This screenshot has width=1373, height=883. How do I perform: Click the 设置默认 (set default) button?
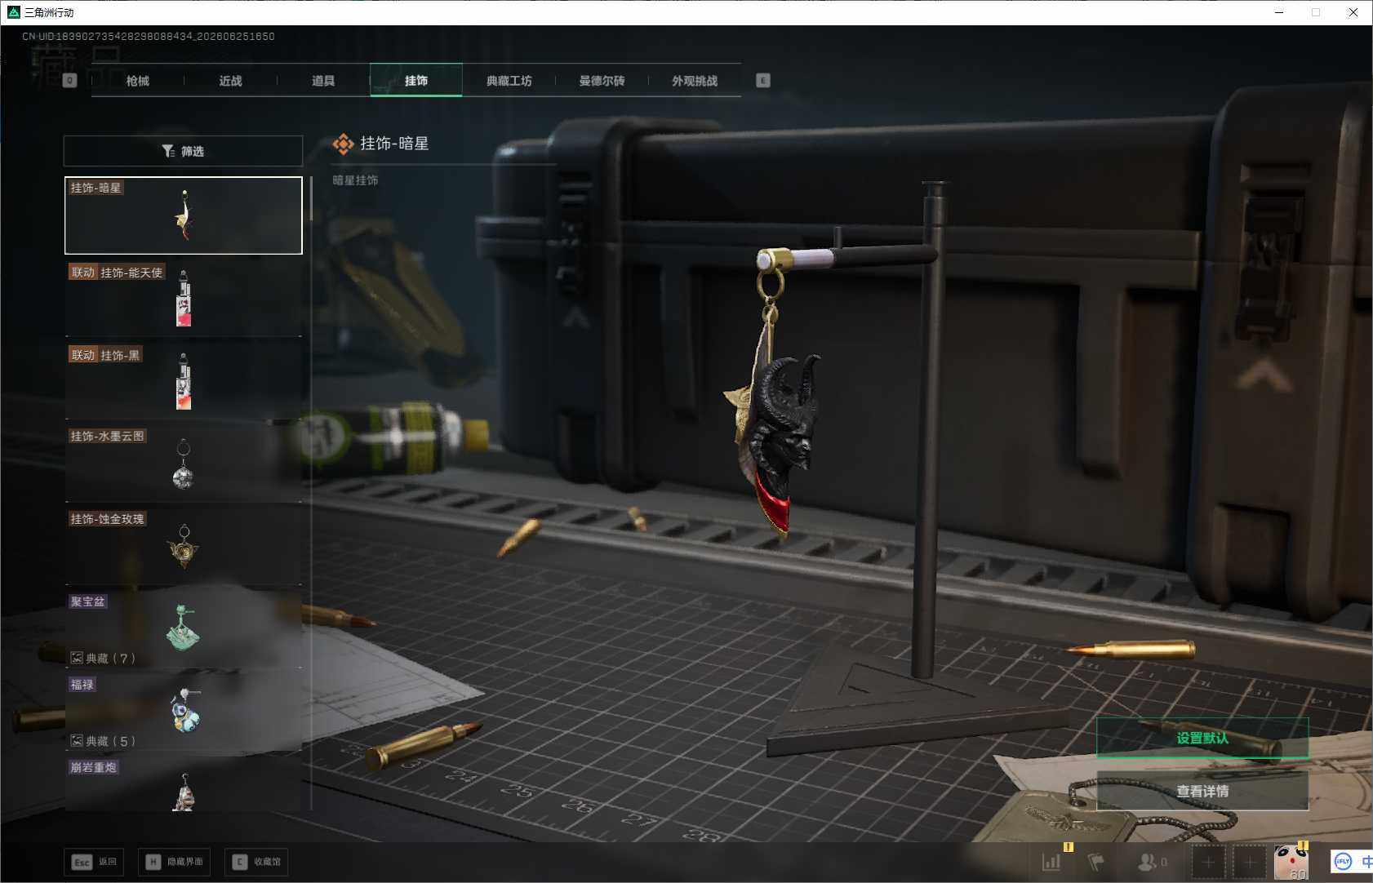coord(1202,738)
